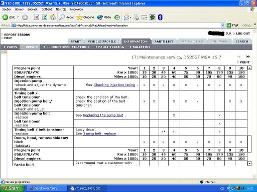
Task: Open Soubor menu
Action: (7, 9)
